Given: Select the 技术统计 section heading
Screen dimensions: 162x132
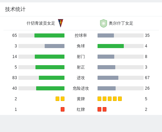Looking at the screenshot, I should tap(15, 9).
